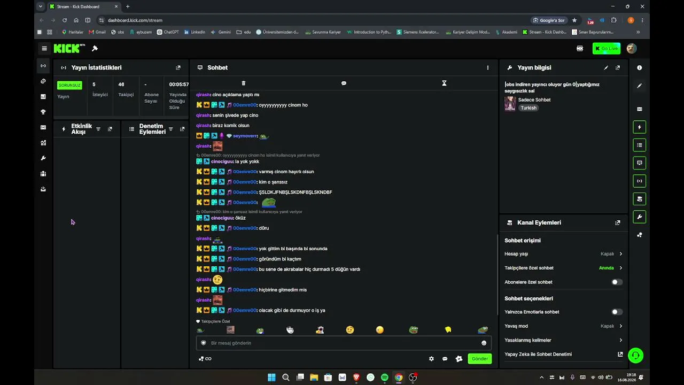
Task: Click the pencil icon in right sidebar
Action: click(x=640, y=86)
